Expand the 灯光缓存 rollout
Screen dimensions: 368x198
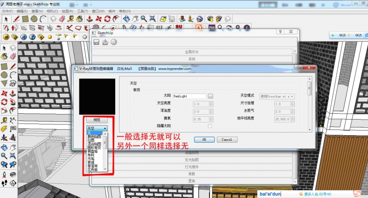click(192, 167)
